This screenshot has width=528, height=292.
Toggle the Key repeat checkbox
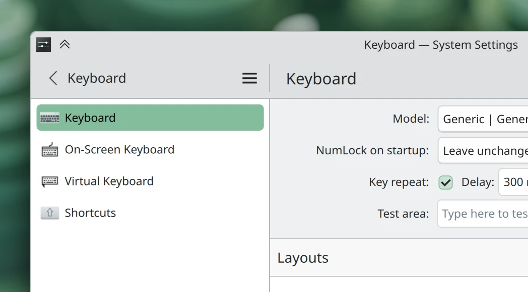(x=445, y=182)
